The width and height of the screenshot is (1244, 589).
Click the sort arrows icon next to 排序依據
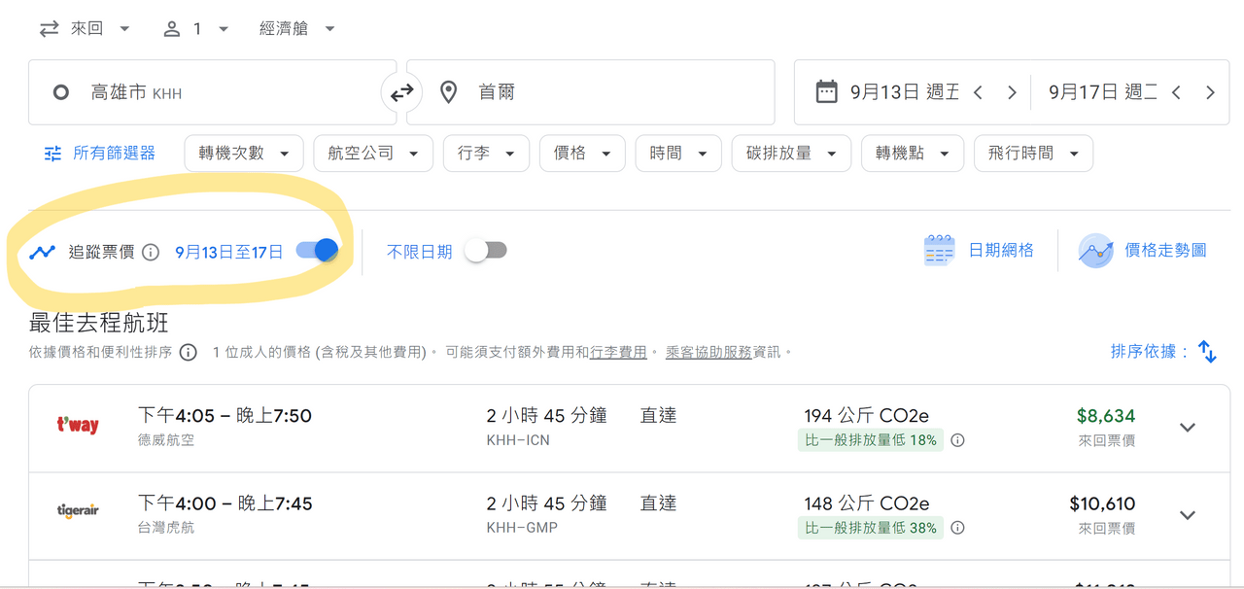point(1207,352)
